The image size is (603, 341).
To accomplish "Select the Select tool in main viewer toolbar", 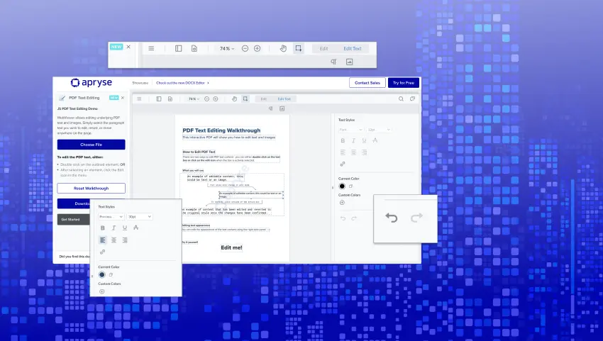I will [245, 99].
